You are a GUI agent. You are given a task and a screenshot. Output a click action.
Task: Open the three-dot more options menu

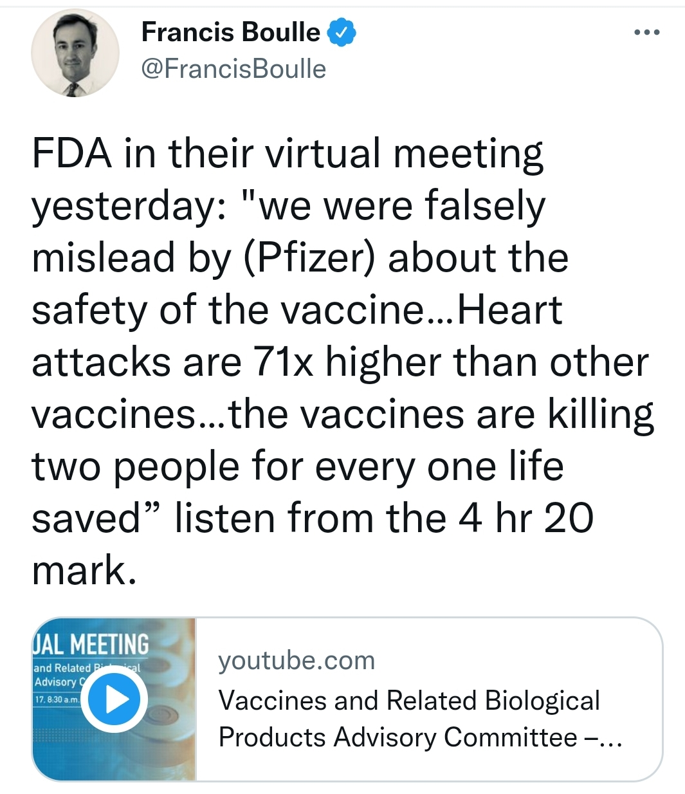[646, 32]
